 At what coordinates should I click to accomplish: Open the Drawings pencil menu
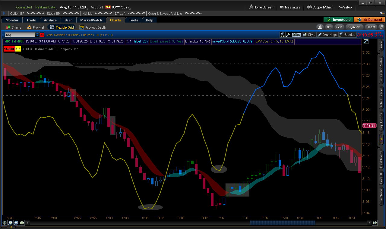click(327, 35)
